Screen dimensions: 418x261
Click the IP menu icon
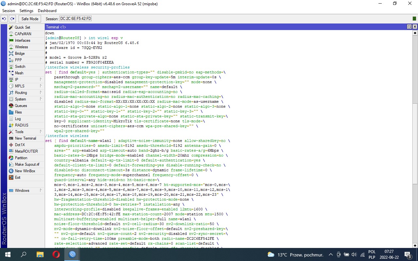(11, 80)
